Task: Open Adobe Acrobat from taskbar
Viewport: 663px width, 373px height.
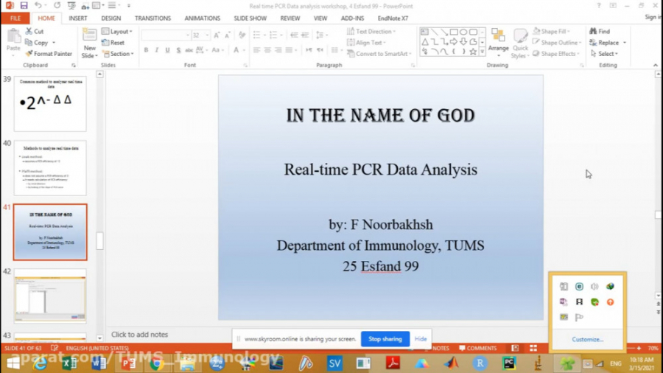Action: pos(393,363)
